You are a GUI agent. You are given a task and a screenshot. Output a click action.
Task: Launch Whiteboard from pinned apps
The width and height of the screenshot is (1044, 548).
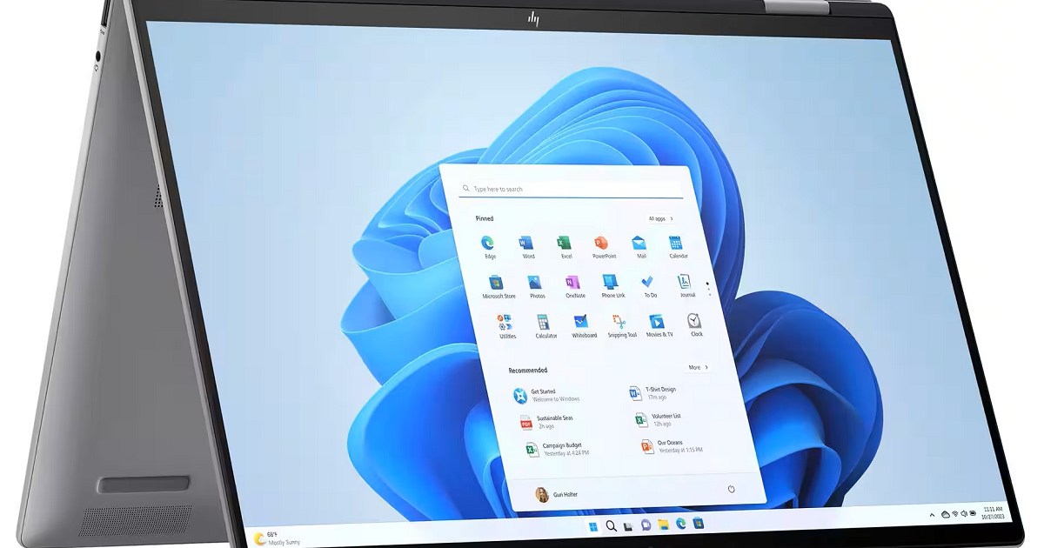pyautogui.click(x=583, y=324)
